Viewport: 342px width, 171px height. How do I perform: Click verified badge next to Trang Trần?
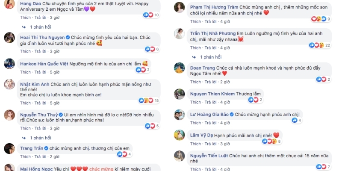click(46, 148)
